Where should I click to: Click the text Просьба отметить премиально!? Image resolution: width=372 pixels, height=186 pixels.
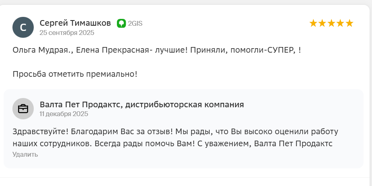pyautogui.click(x=75, y=74)
